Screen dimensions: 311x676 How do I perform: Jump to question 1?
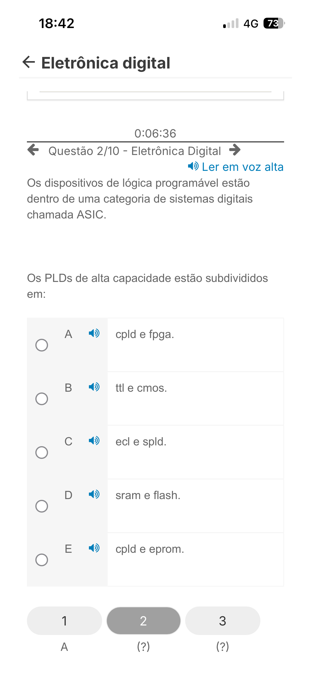pos(64,620)
